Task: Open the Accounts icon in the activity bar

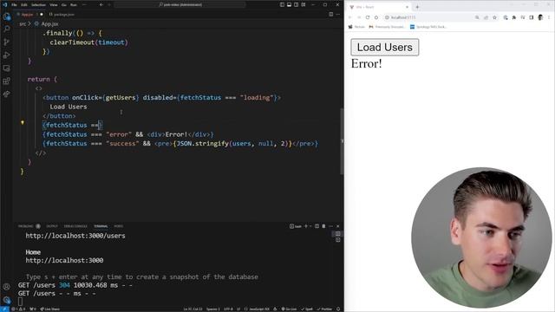Action: click(6, 287)
